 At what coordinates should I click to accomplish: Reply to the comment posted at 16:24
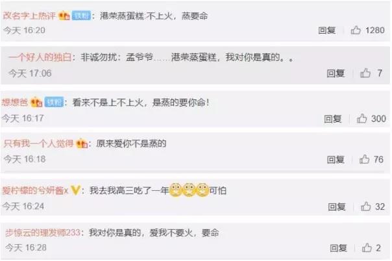(336, 206)
